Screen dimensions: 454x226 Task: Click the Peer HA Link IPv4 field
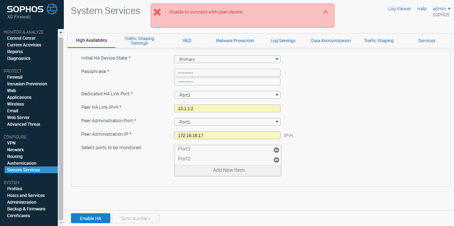click(x=227, y=108)
